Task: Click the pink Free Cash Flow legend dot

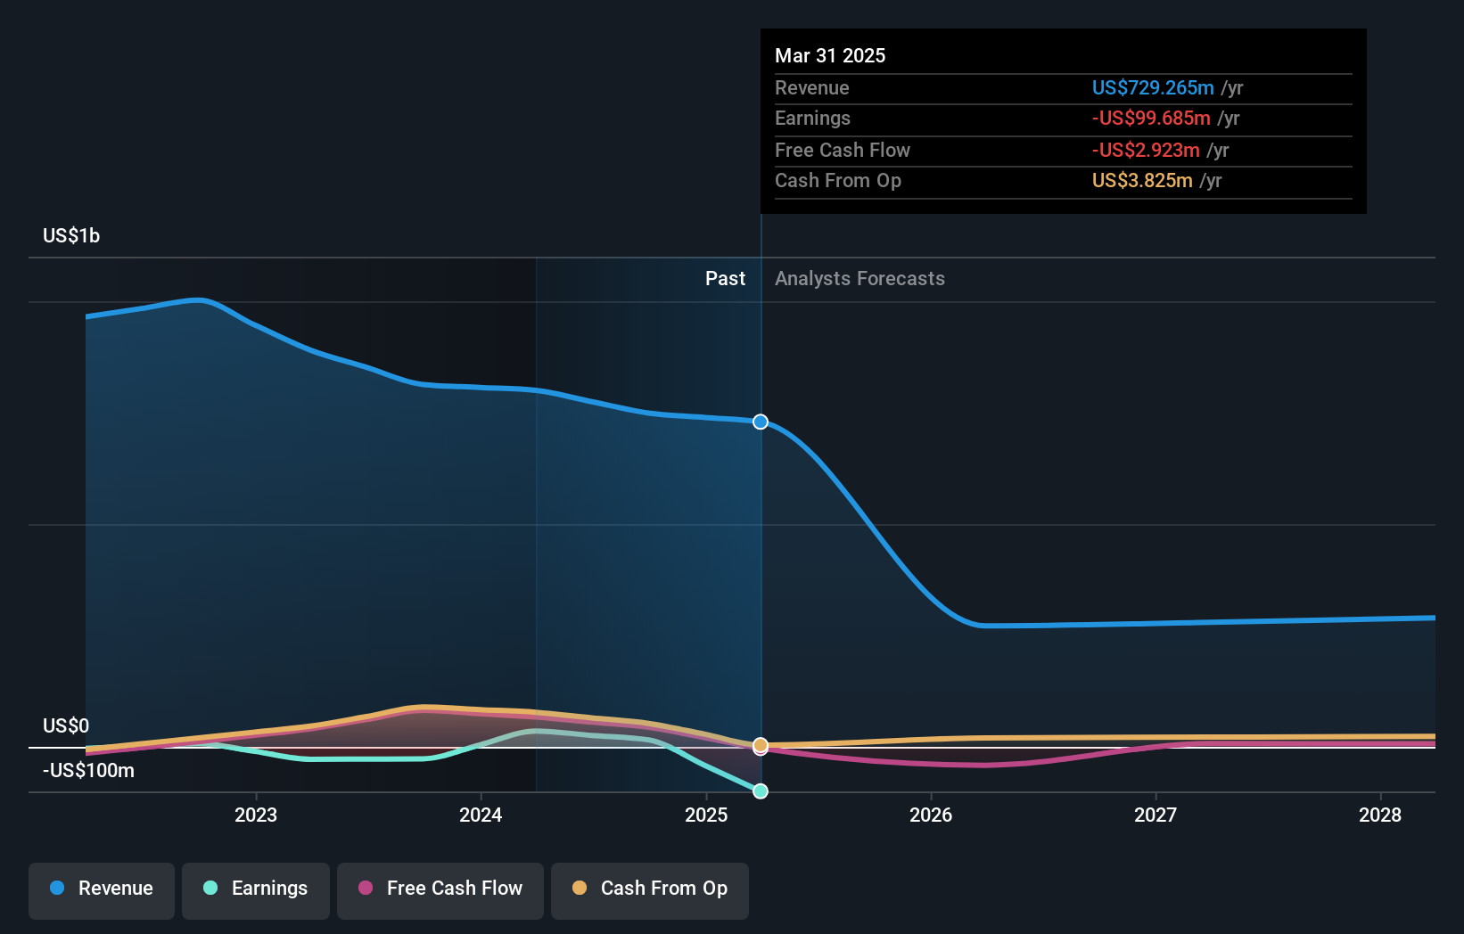Action: 366,888
